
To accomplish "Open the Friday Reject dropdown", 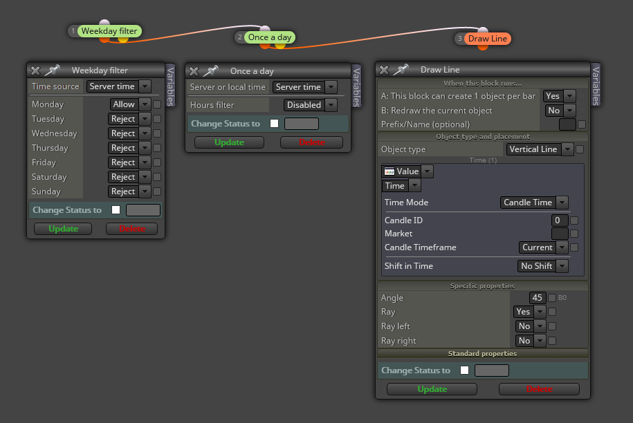I will 129,162.
